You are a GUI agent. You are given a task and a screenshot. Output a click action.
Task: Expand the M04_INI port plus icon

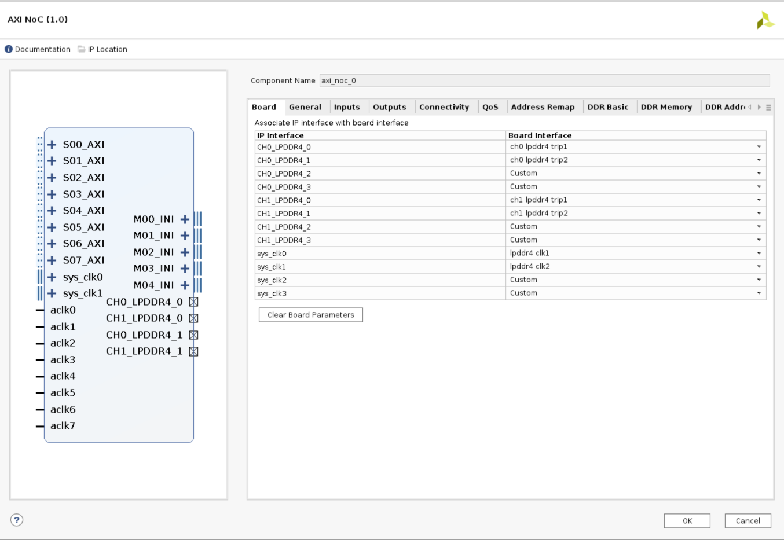click(x=185, y=285)
